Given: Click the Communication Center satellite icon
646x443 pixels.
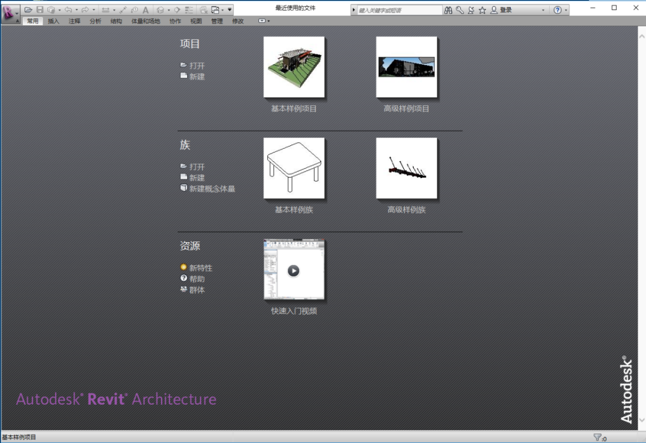Looking at the screenshot, I should tap(471, 10).
